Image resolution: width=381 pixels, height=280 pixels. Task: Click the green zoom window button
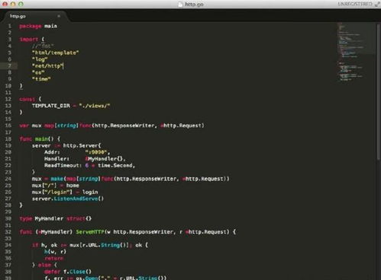(x=21, y=4)
